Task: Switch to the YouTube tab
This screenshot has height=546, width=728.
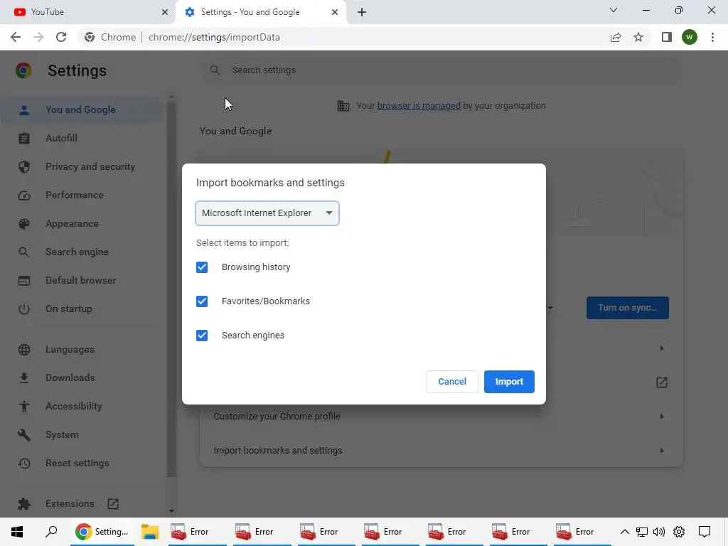Action: coord(88,12)
